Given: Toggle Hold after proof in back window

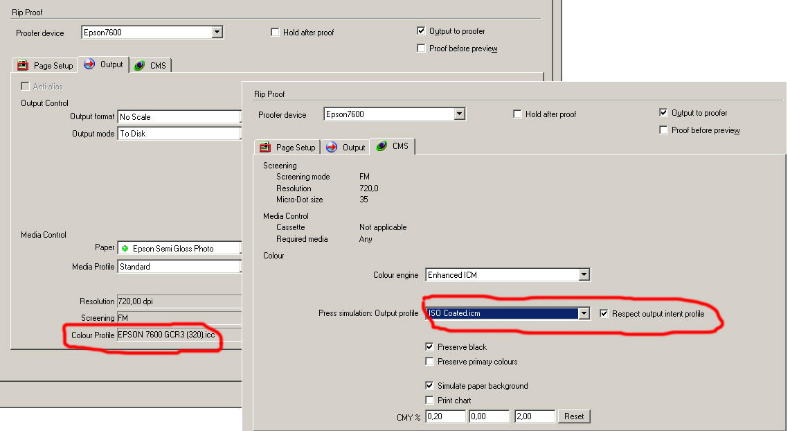Looking at the screenshot, I should 275,33.
